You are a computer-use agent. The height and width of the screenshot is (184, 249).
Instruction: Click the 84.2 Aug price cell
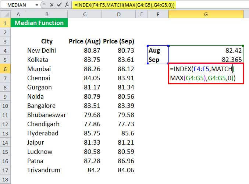tap(85, 170)
